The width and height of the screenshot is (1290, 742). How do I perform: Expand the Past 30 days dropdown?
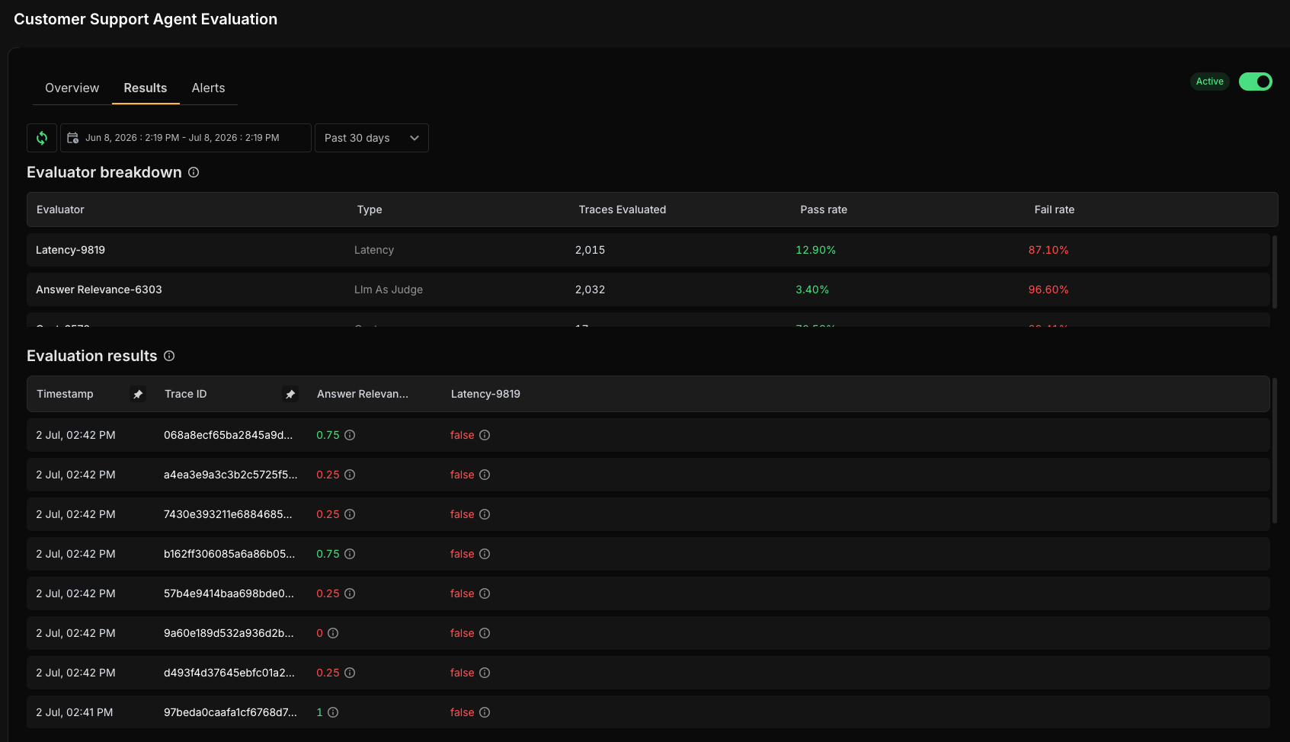(x=372, y=138)
